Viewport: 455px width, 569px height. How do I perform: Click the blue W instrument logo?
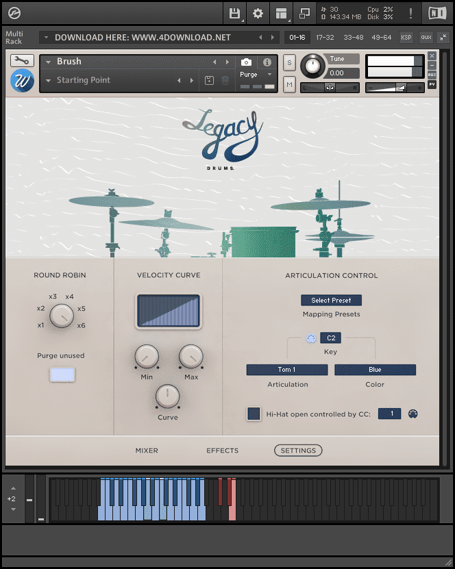click(22, 81)
